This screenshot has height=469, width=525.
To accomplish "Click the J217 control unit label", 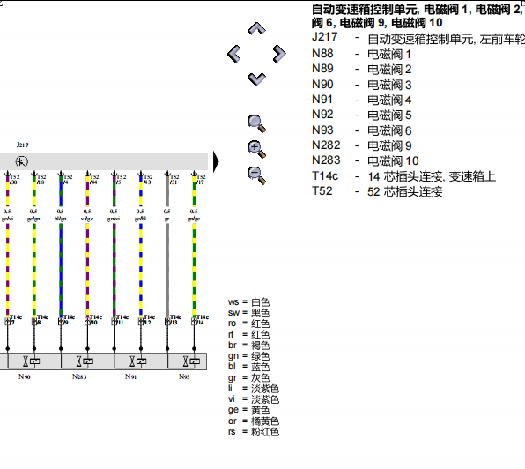I will [x=23, y=145].
